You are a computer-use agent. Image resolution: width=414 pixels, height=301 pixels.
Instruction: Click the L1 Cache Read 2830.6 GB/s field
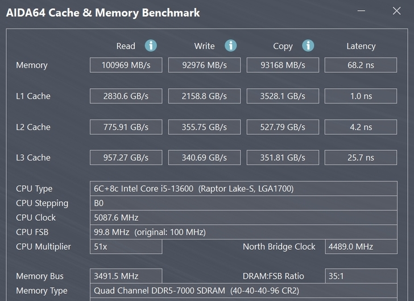[126, 96]
